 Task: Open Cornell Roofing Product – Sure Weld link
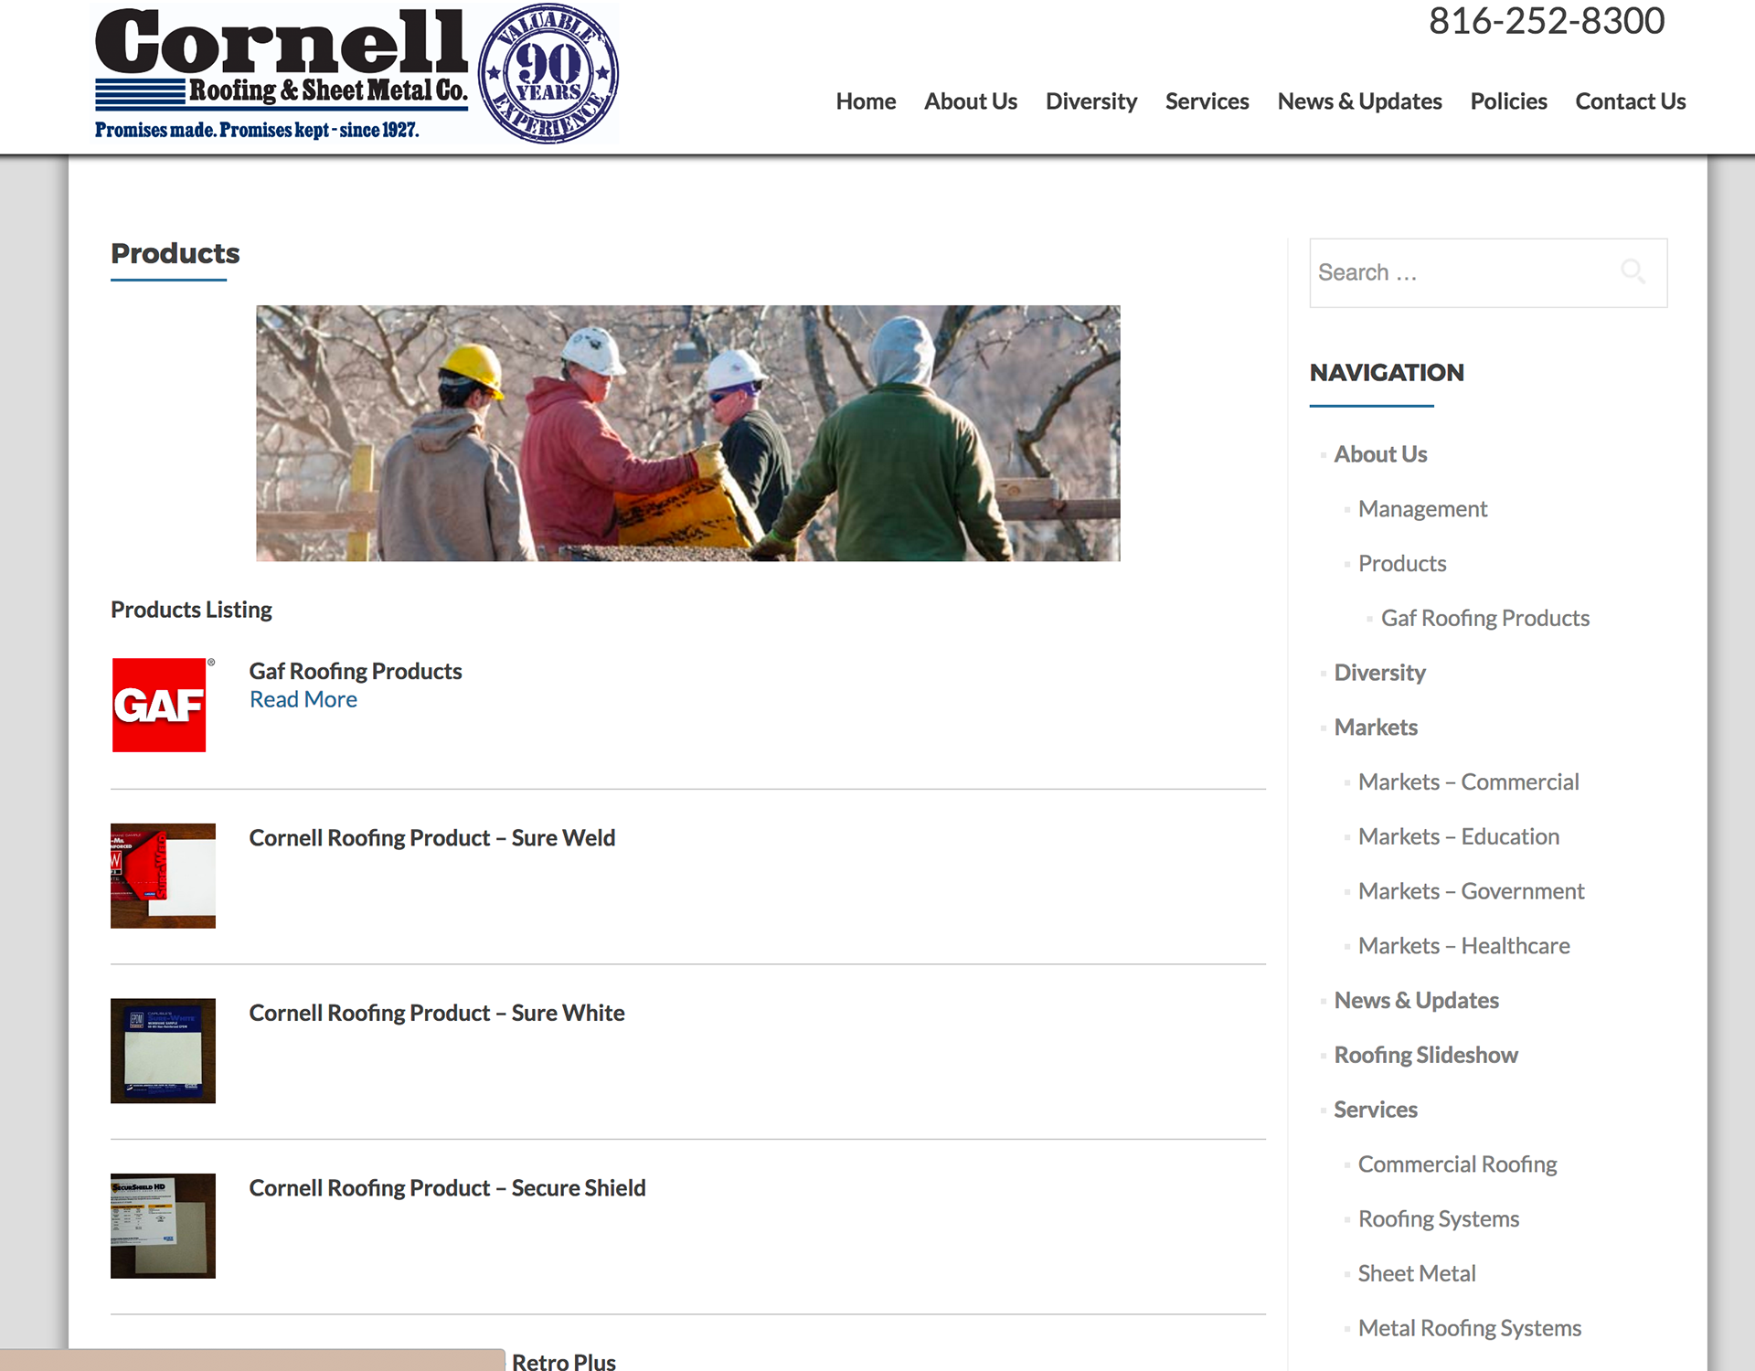431,838
